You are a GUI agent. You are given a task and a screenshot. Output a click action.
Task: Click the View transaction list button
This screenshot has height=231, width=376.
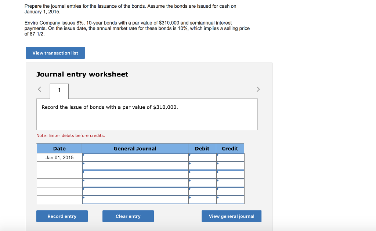(55, 53)
